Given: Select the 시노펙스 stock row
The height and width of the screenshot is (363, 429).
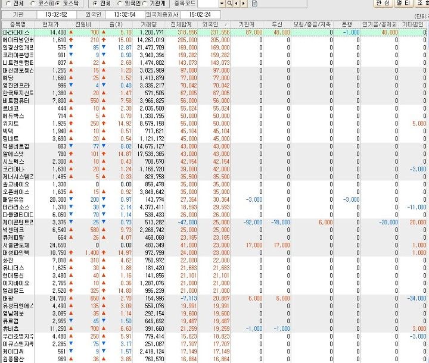Looking at the screenshot, I should pos(214,161).
